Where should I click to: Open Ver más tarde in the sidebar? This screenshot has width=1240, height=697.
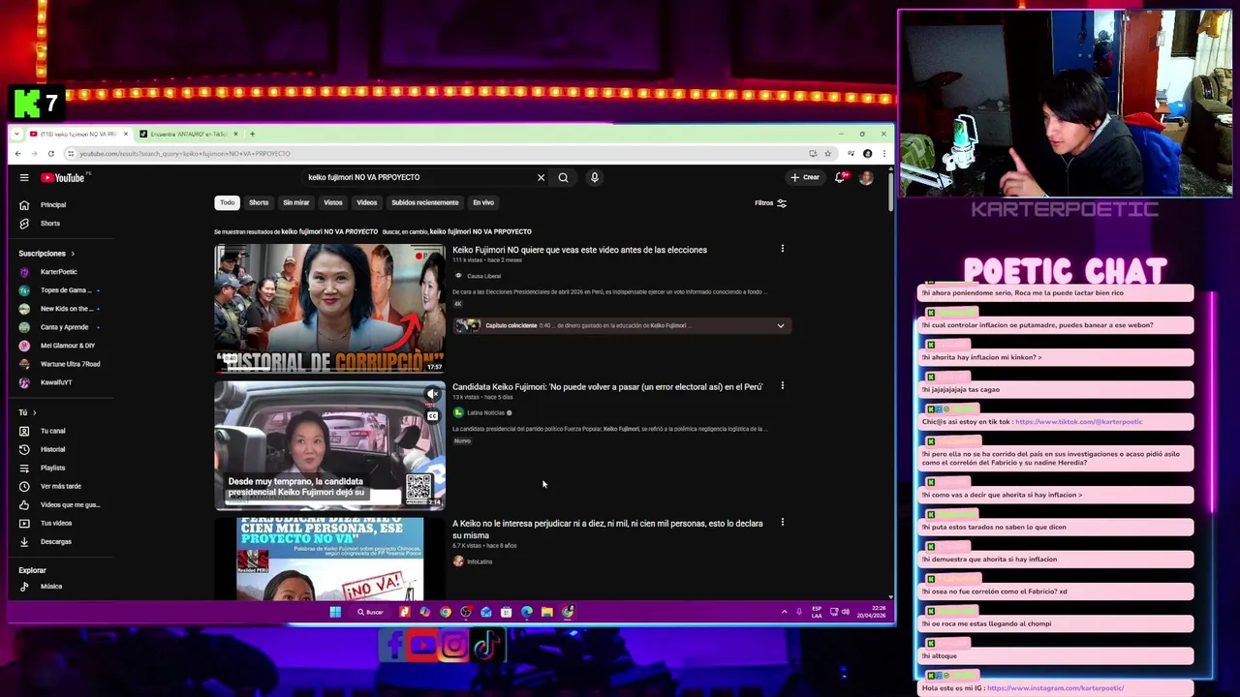pyautogui.click(x=58, y=486)
